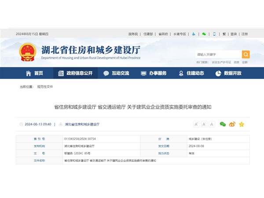Click the person icon beside 住建动态
264x198 pixels.
point(181,73)
